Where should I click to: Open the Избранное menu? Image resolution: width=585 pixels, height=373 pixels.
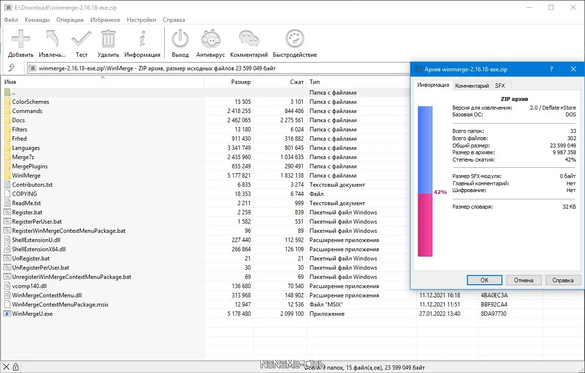click(x=105, y=20)
